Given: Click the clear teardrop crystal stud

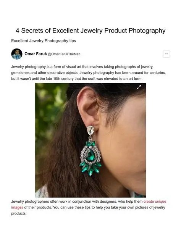Looking at the screenshot, I should pyautogui.click(x=90, y=131).
